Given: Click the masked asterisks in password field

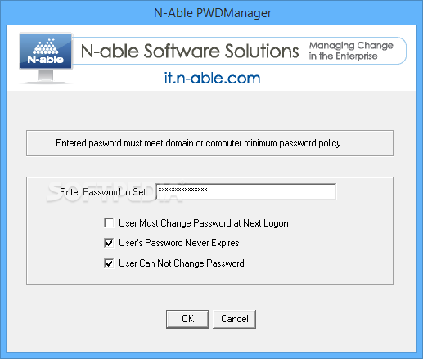Looking at the screenshot, I should pos(182,190).
